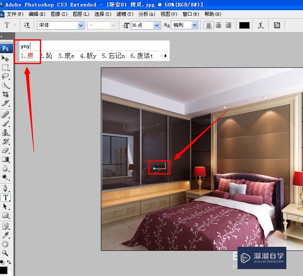Select the Rectangle shape tool

click(x=5, y=215)
